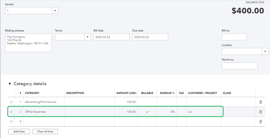Click drag handle on line 3
This screenshot has width=270, height=138.
coord(11,122)
